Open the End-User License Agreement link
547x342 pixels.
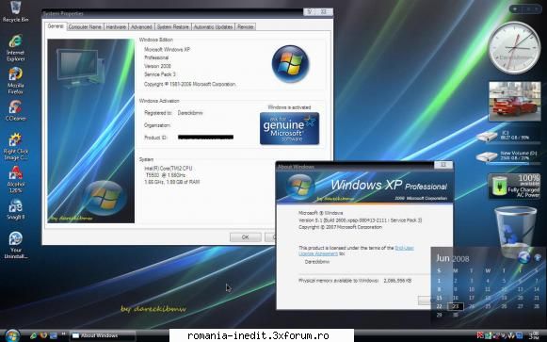356,251
